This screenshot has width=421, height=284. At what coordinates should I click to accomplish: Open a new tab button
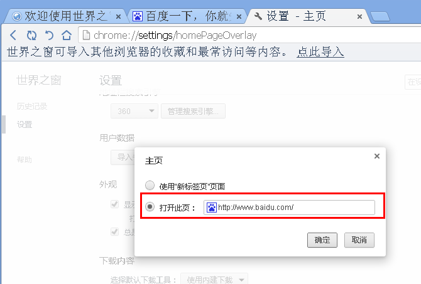pyautogui.click(x=380, y=16)
